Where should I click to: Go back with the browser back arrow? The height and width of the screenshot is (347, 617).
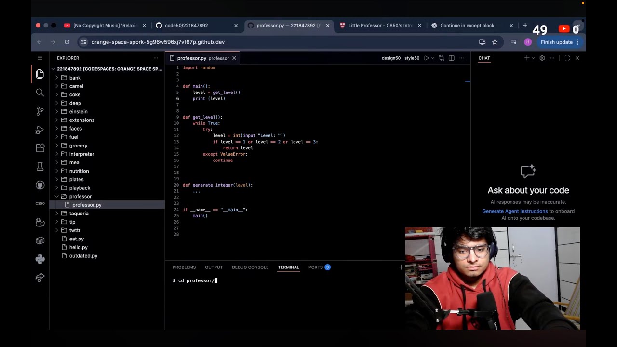pyautogui.click(x=39, y=42)
